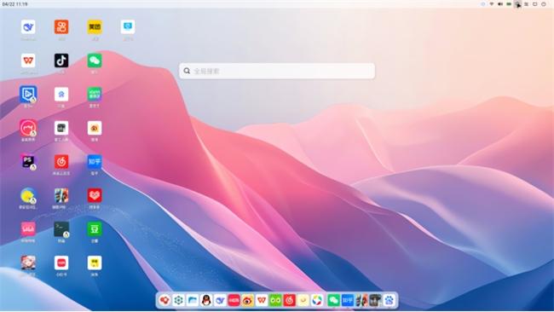Open WPS Office from the desktop

click(28, 61)
